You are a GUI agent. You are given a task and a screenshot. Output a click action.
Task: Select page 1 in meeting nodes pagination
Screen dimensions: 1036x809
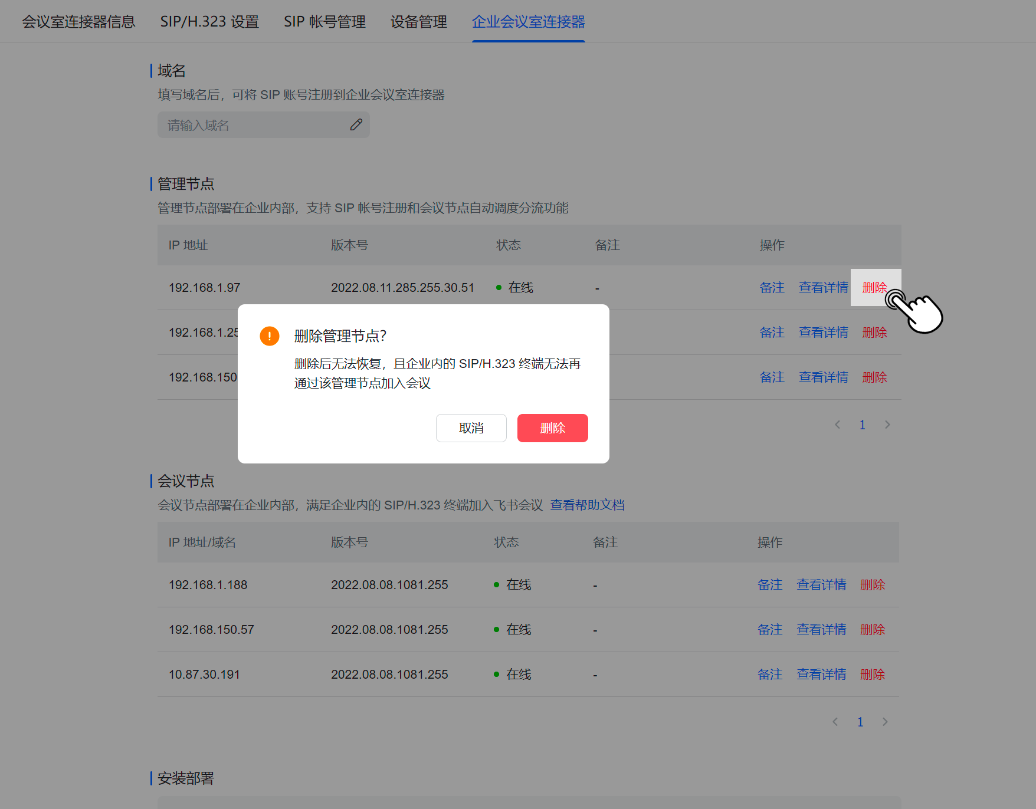coord(860,722)
